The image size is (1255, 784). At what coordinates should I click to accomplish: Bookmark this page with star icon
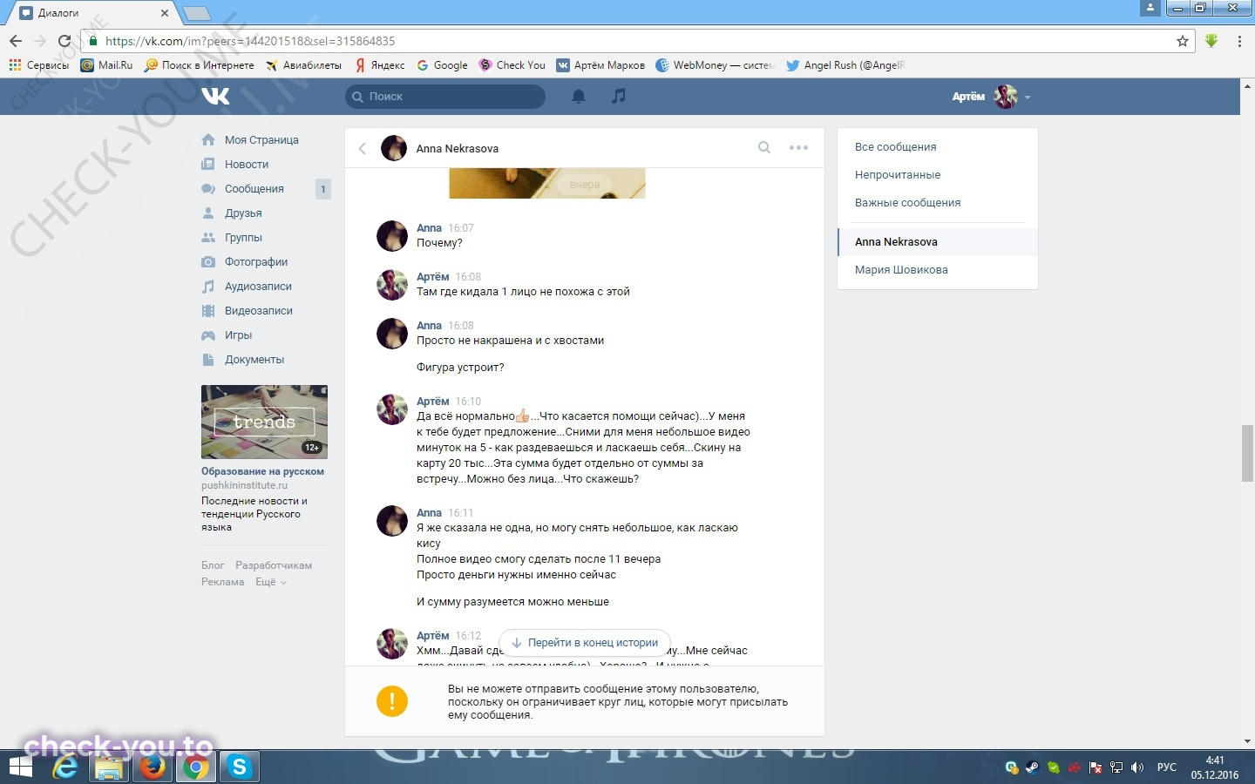click(1183, 41)
